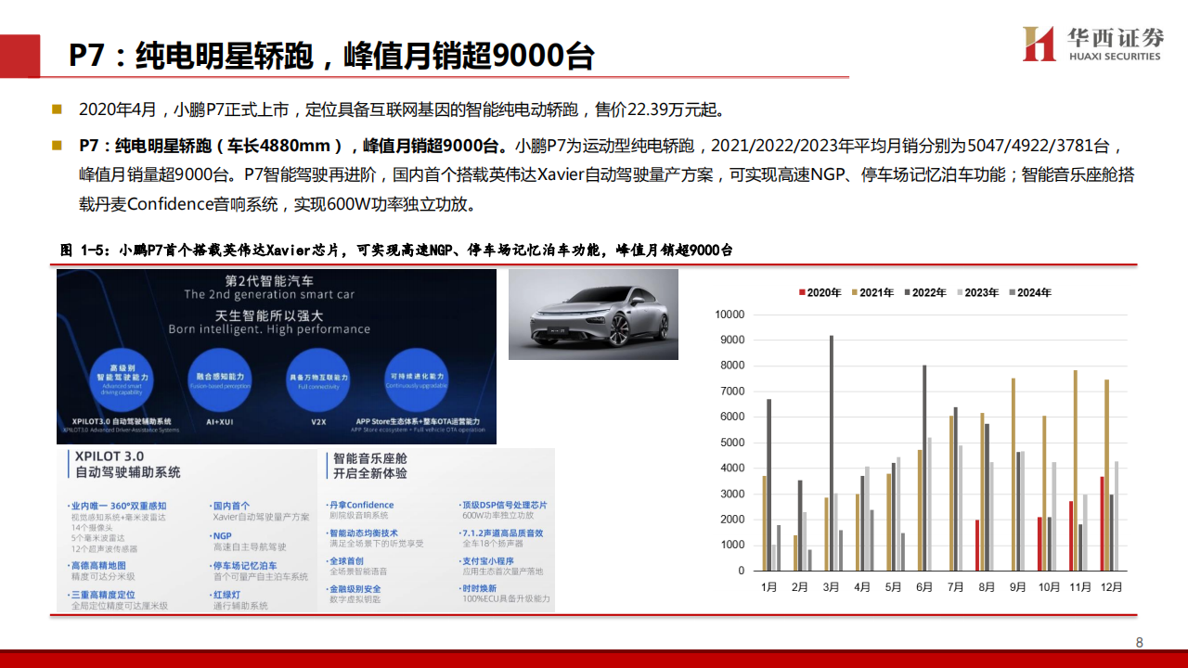The image size is (1188, 668).
Task: Click the NGP feature label
Action: point(221,535)
